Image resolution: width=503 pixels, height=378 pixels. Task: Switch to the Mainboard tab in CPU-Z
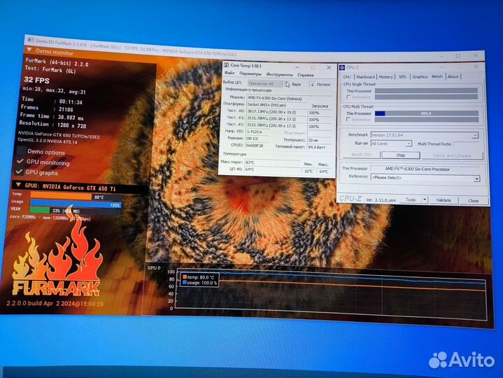(366, 77)
